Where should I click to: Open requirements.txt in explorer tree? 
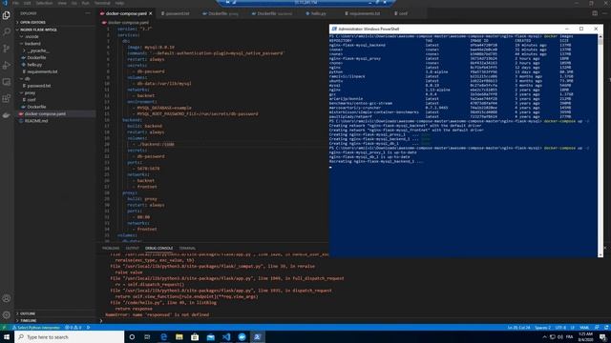click(42, 71)
